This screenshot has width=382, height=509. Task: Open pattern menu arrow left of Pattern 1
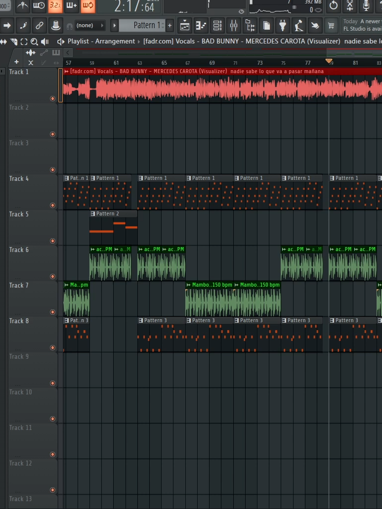(x=114, y=25)
